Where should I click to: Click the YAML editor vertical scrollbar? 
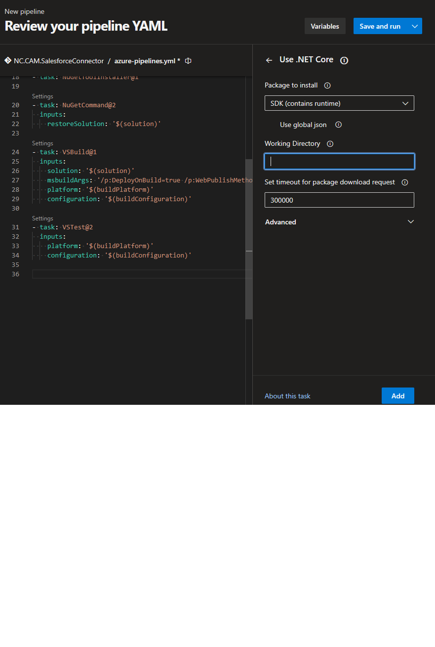click(x=249, y=237)
